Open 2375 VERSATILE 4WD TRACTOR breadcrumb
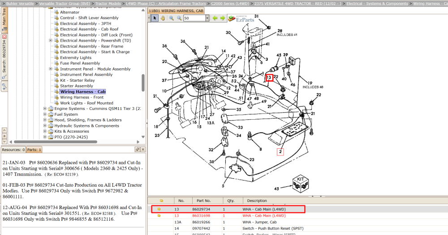448x235 pixels. [298, 4]
